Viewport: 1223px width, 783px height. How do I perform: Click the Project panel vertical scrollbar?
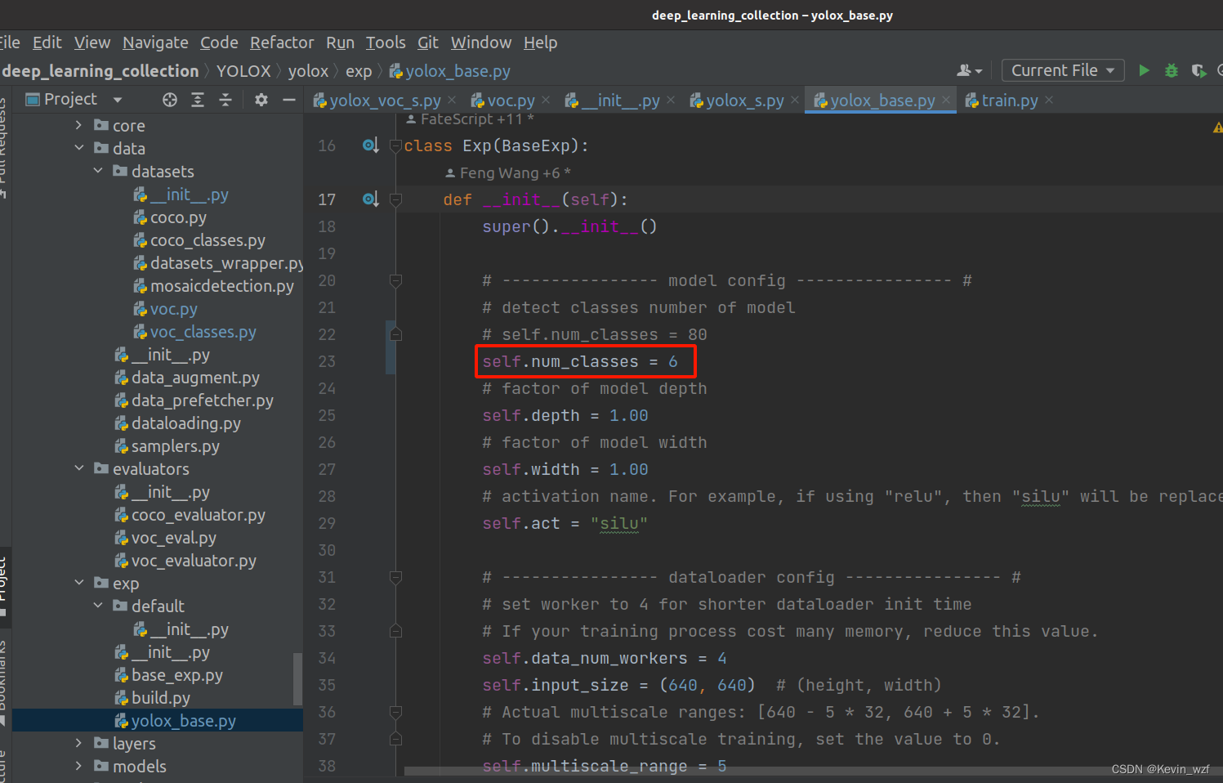pyautogui.click(x=298, y=678)
